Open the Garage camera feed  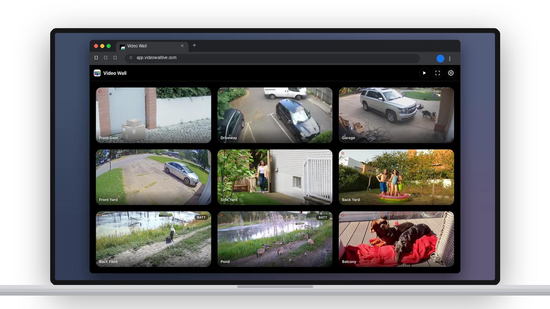(x=396, y=115)
